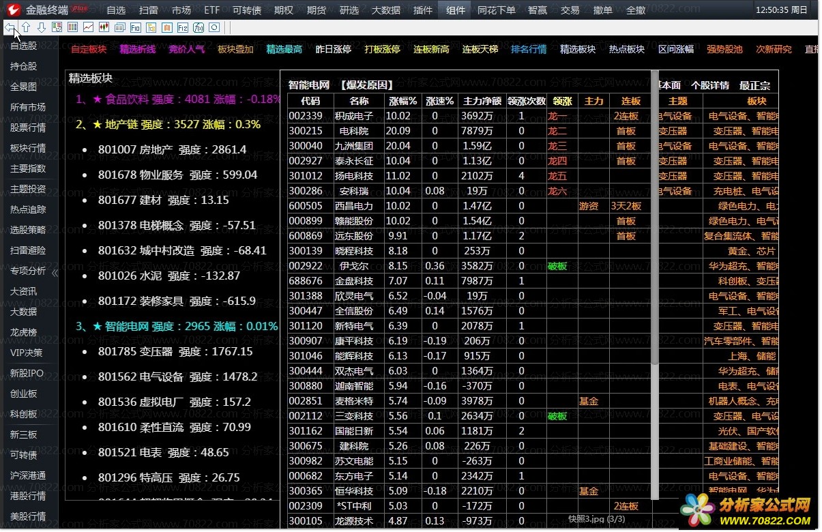Click 全撤 in the menu bar
Viewport: 822px width, 532px height.
coord(635,10)
